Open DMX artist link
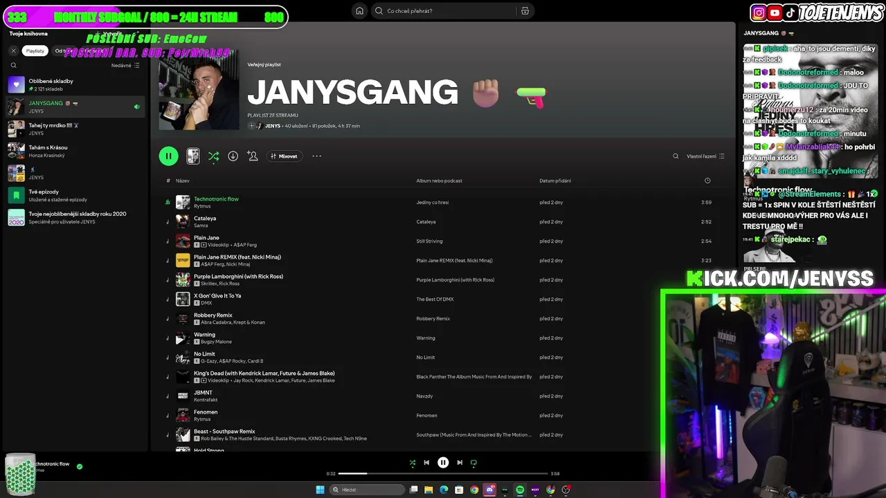Screen dimensions: 886x498 (x=206, y=303)
